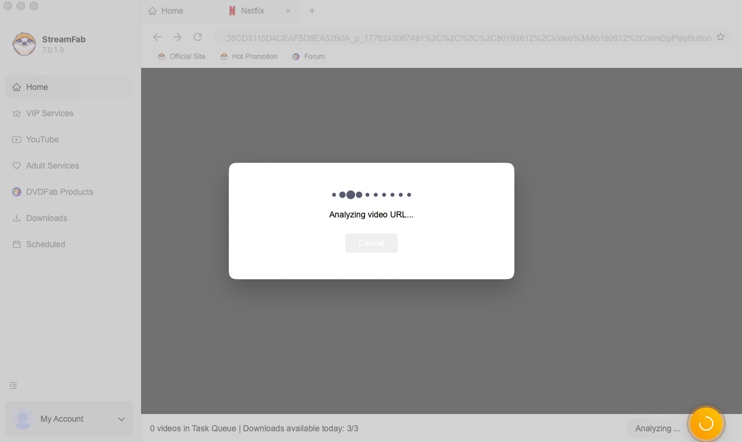Go to YouTube section in sidebar

(42, 139)
